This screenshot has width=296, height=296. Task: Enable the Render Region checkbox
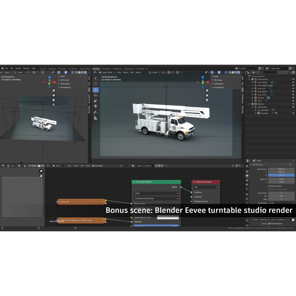(x=269, y=186)
